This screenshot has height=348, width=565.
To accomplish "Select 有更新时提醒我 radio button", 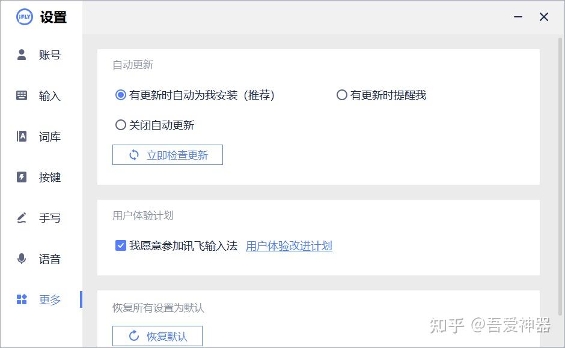I will 341,95.
